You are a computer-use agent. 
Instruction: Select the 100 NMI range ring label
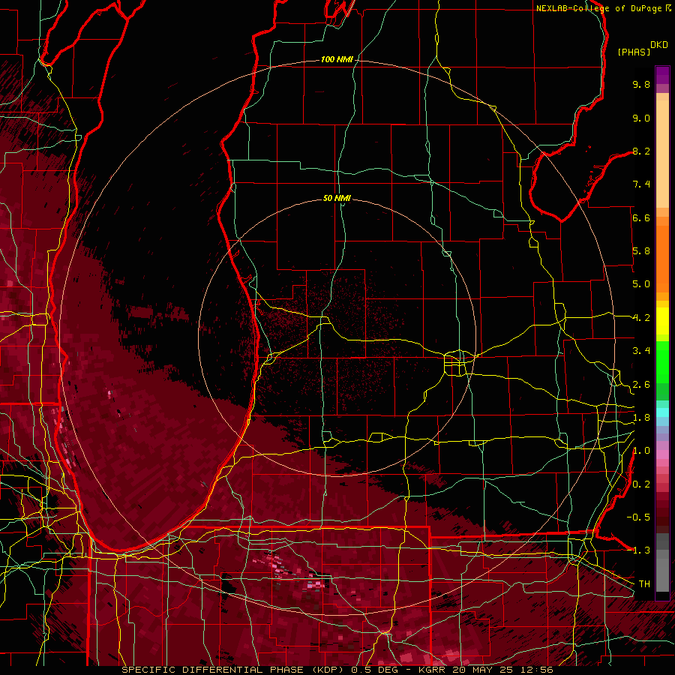point(337,59)
